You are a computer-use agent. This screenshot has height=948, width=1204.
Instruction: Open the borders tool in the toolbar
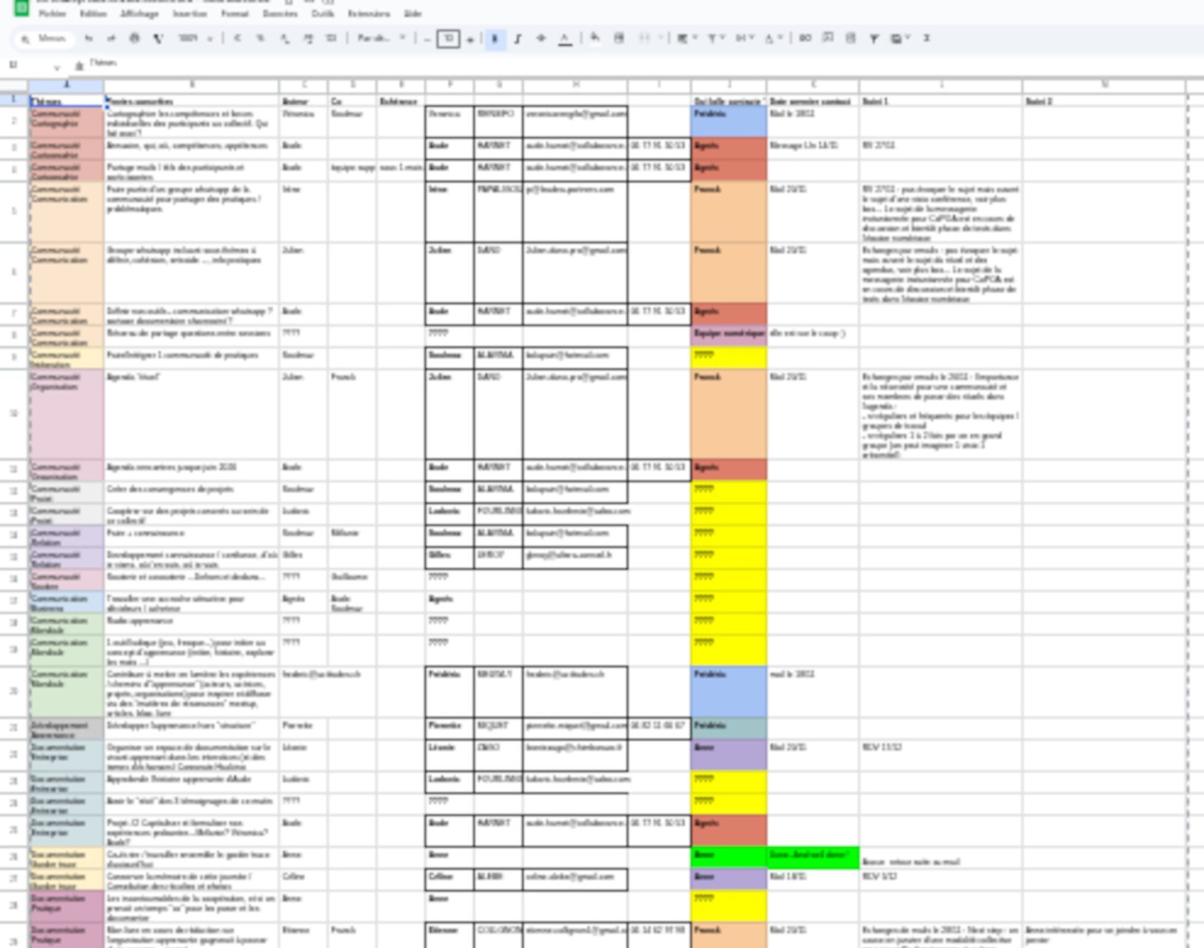pyautogui.click(x=619, y=39)
